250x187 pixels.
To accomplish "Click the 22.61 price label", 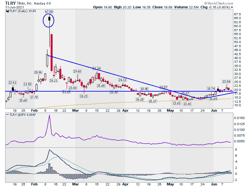I will [13, 83].
